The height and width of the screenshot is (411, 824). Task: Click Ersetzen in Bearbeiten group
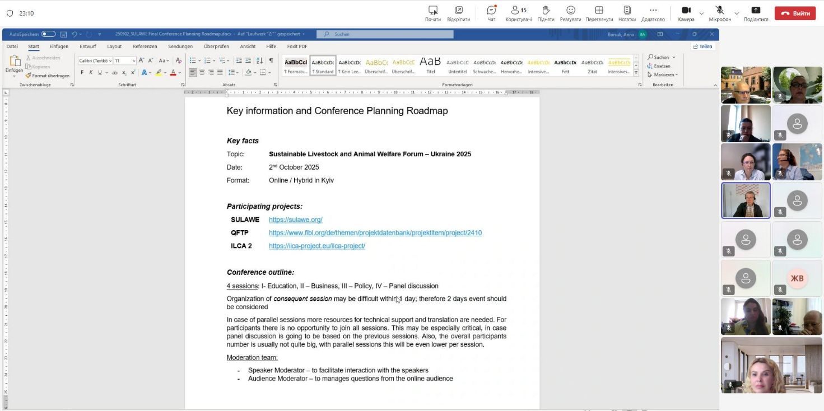(659, 66)
